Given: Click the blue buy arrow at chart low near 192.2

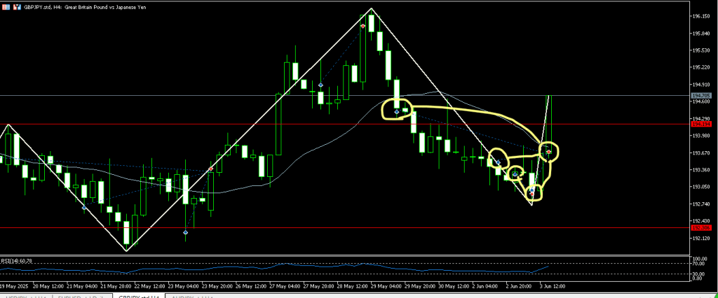Looking at the screenshot, I should click(x=185, y=232).
